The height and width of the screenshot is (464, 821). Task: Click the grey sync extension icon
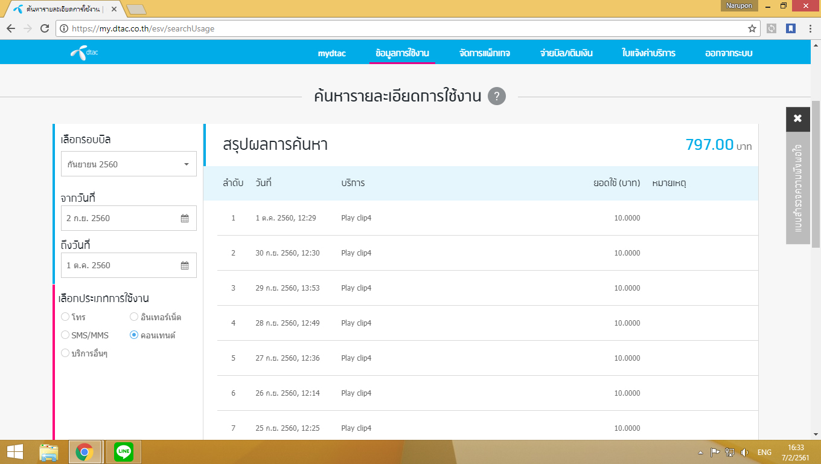(771, 28)
